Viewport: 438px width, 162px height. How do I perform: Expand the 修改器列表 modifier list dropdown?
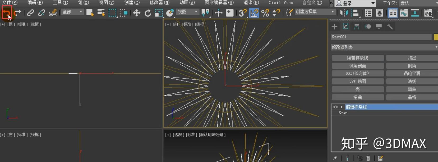(x=385, y=47)
